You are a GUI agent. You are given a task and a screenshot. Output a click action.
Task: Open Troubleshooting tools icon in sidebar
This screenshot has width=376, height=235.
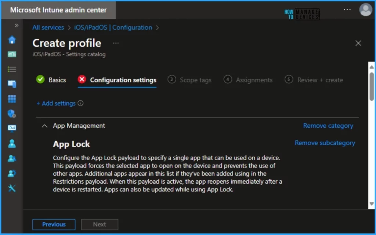tap(12, 188)
